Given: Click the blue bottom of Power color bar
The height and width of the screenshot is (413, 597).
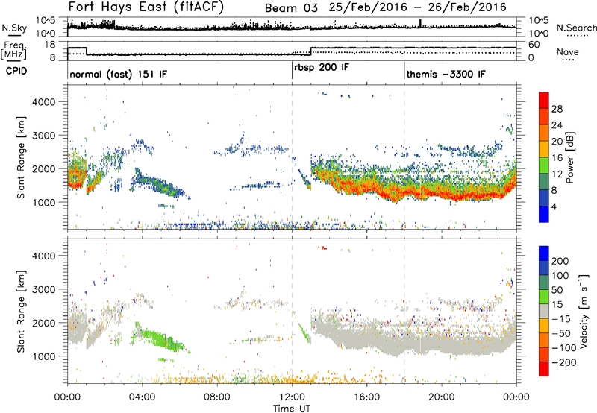Looking at the screenshot, I should coord(544,214).
